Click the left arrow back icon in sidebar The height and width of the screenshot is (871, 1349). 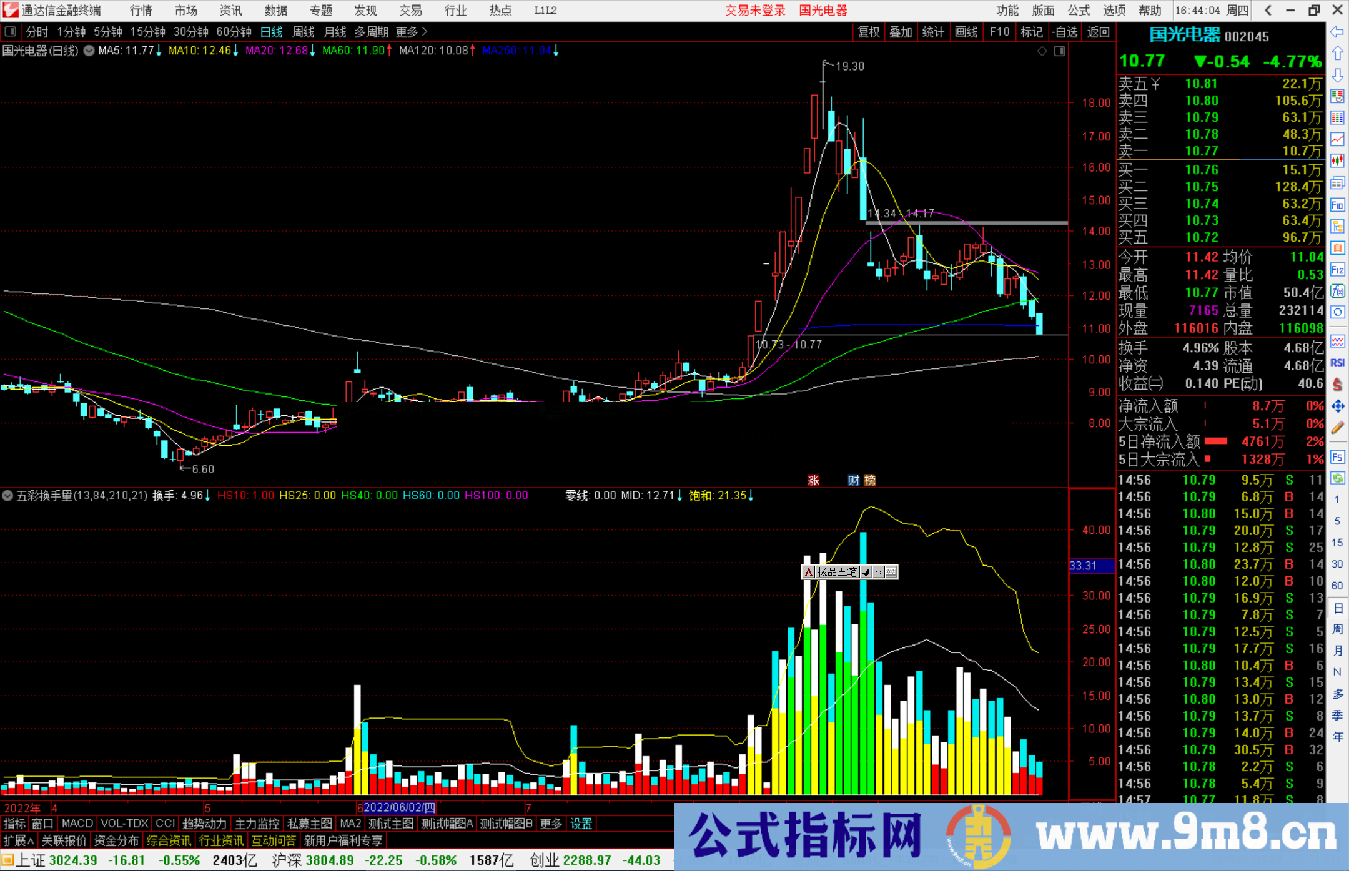[x=1337, y=32]
